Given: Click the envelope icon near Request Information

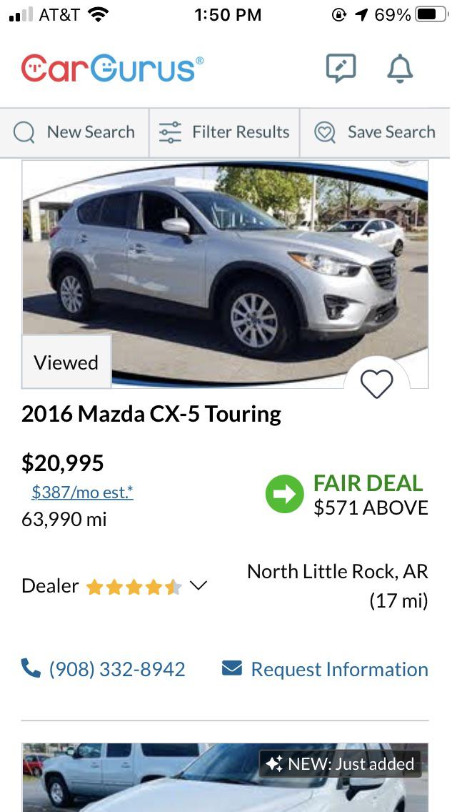Looking at the screenshot, I should click(x=231, y=668).
